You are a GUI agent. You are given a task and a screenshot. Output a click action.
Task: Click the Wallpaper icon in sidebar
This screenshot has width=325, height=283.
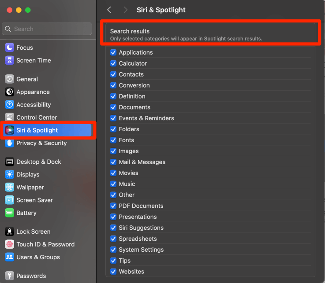10,187
